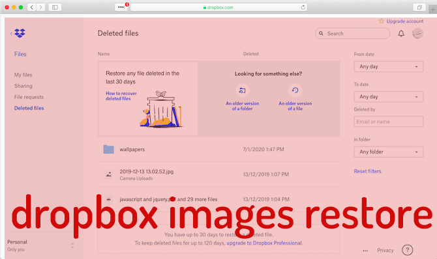Click the '13/12/2019 1:04 PM' deleted date

pos(266,199)
